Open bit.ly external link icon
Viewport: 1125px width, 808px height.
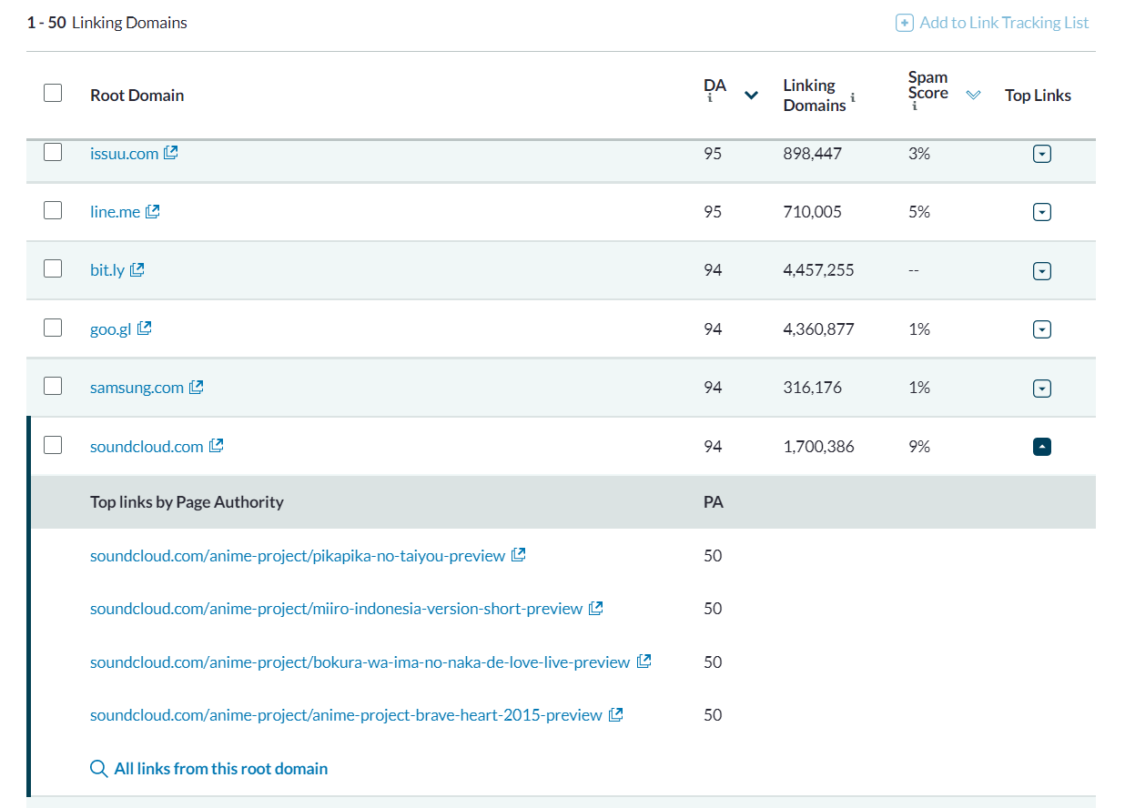click(137, 269)
